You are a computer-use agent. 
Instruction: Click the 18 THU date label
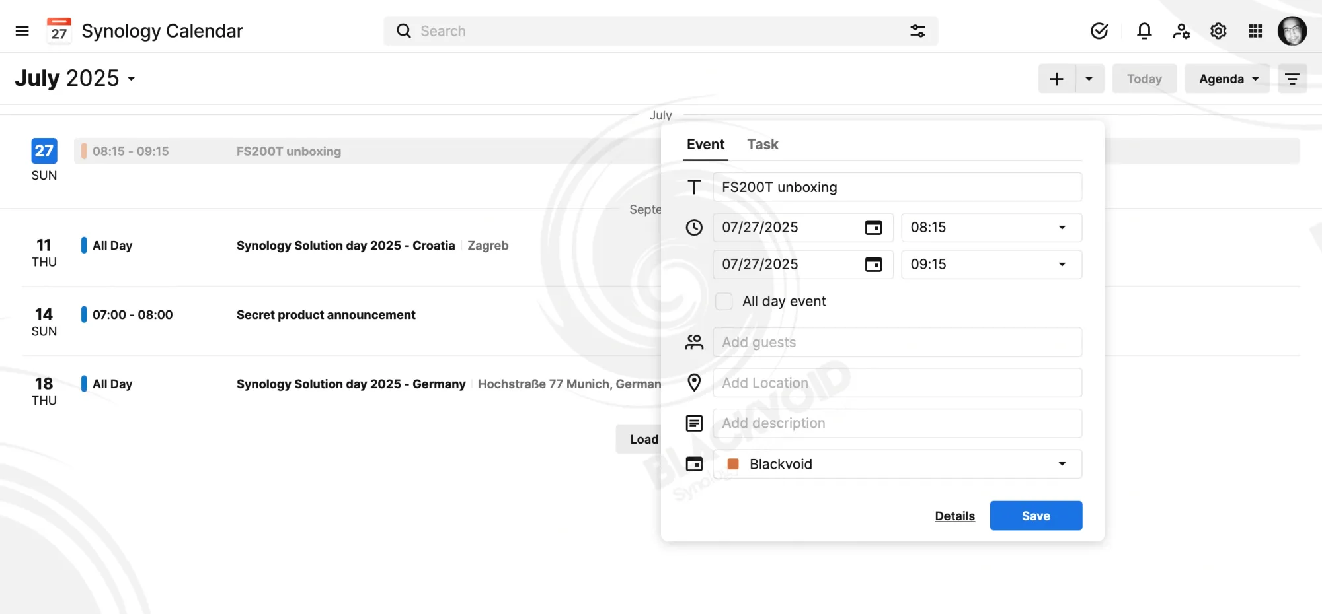tap(44, 392)
